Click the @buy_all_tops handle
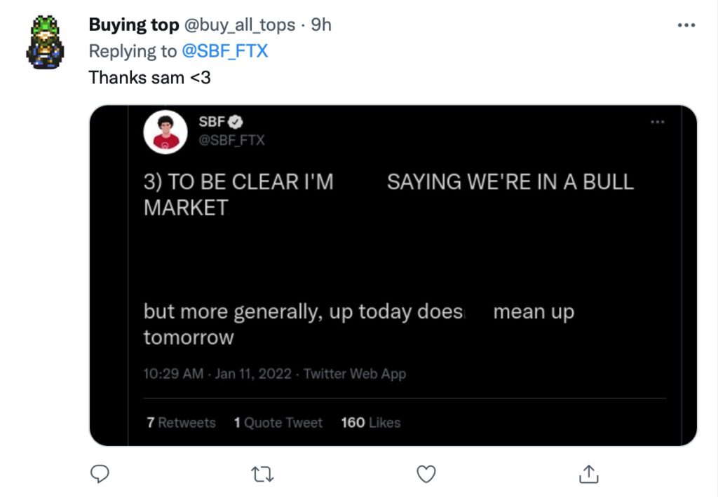This screenshot has width=718, height=497. tap(240, 25)
